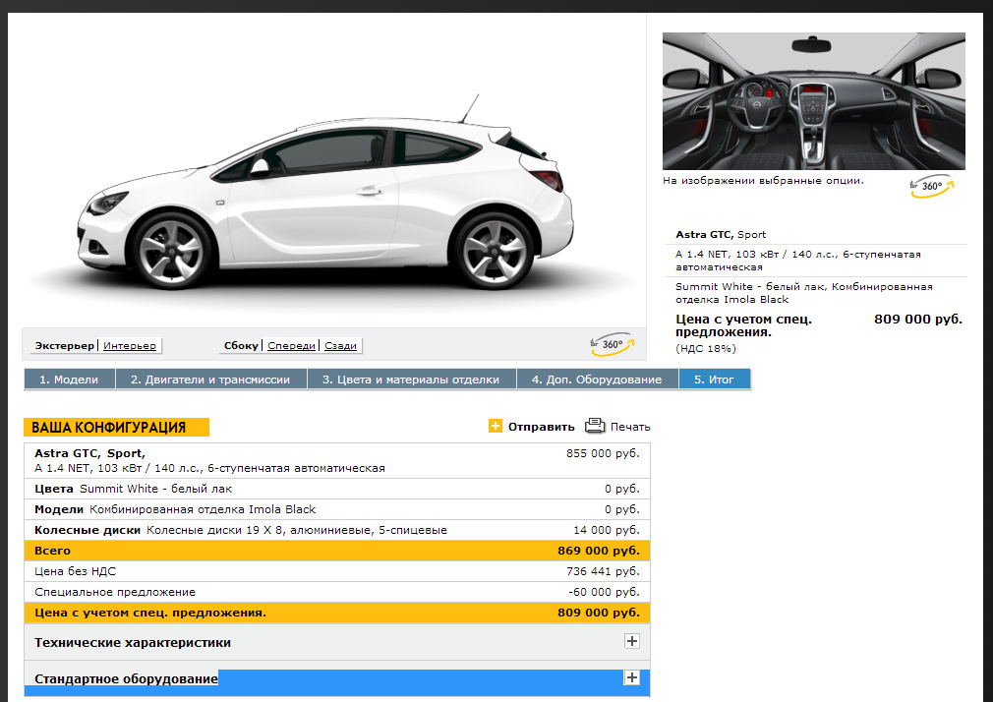Click the На изображении выбранные опции caption
The height and width of the screenshot is (702, 993).
click(x=763, y=181)
